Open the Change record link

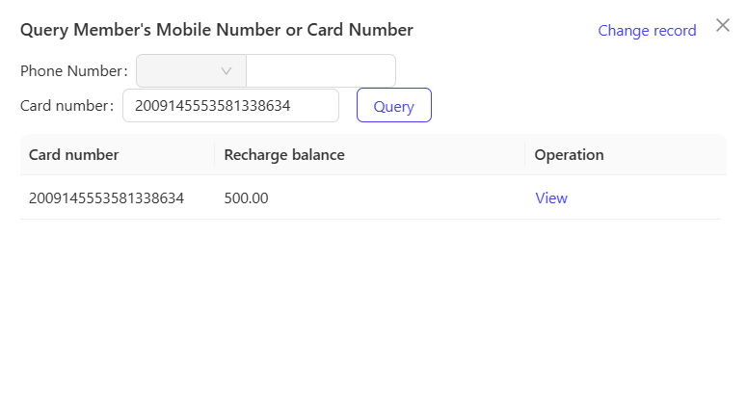coord(647,31)
